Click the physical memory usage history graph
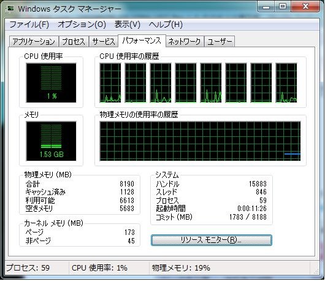 pos(200,141)
